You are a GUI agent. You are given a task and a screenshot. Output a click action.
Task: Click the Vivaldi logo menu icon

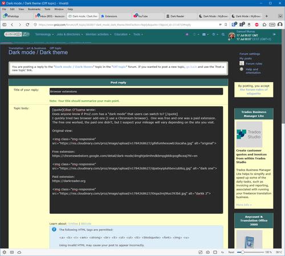[3, 3]
